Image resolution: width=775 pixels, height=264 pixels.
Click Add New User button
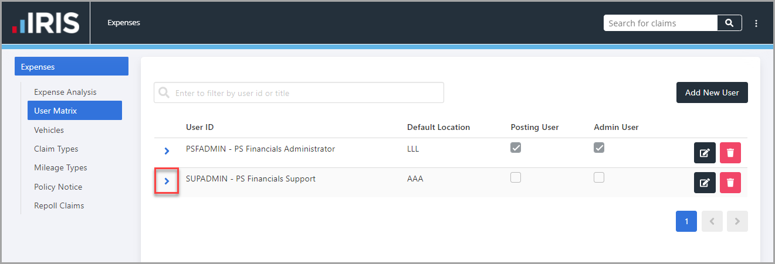click(712, 92)
